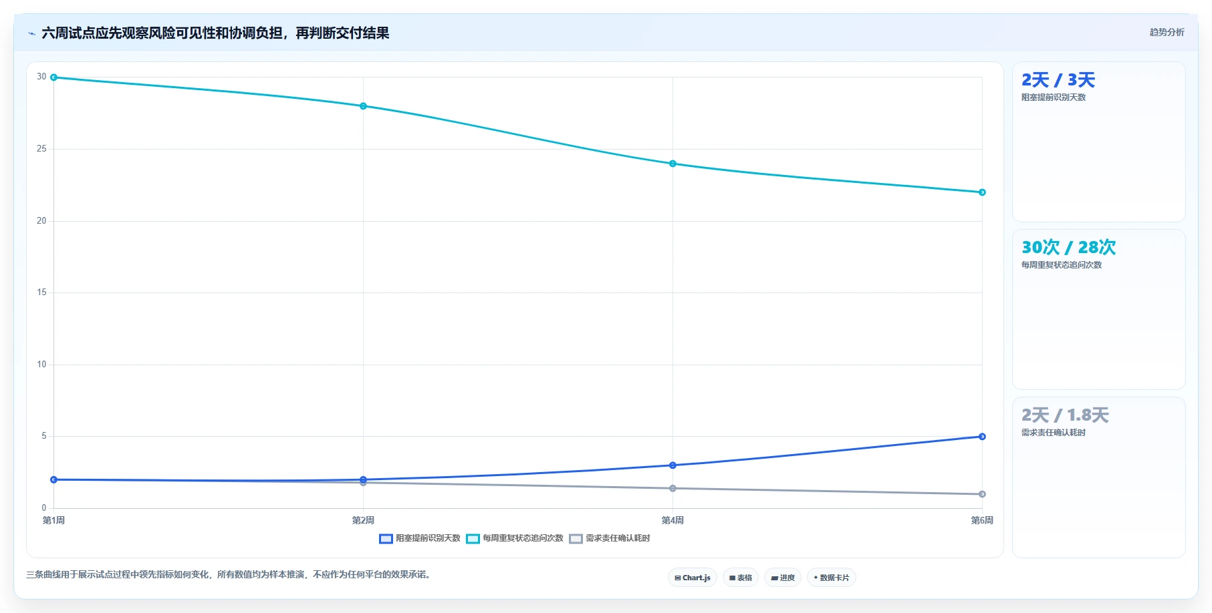This screenshot has height=613, width=1212.
Task: Click the 第6周 x-axis label
Action: click(x=982, y=520)
